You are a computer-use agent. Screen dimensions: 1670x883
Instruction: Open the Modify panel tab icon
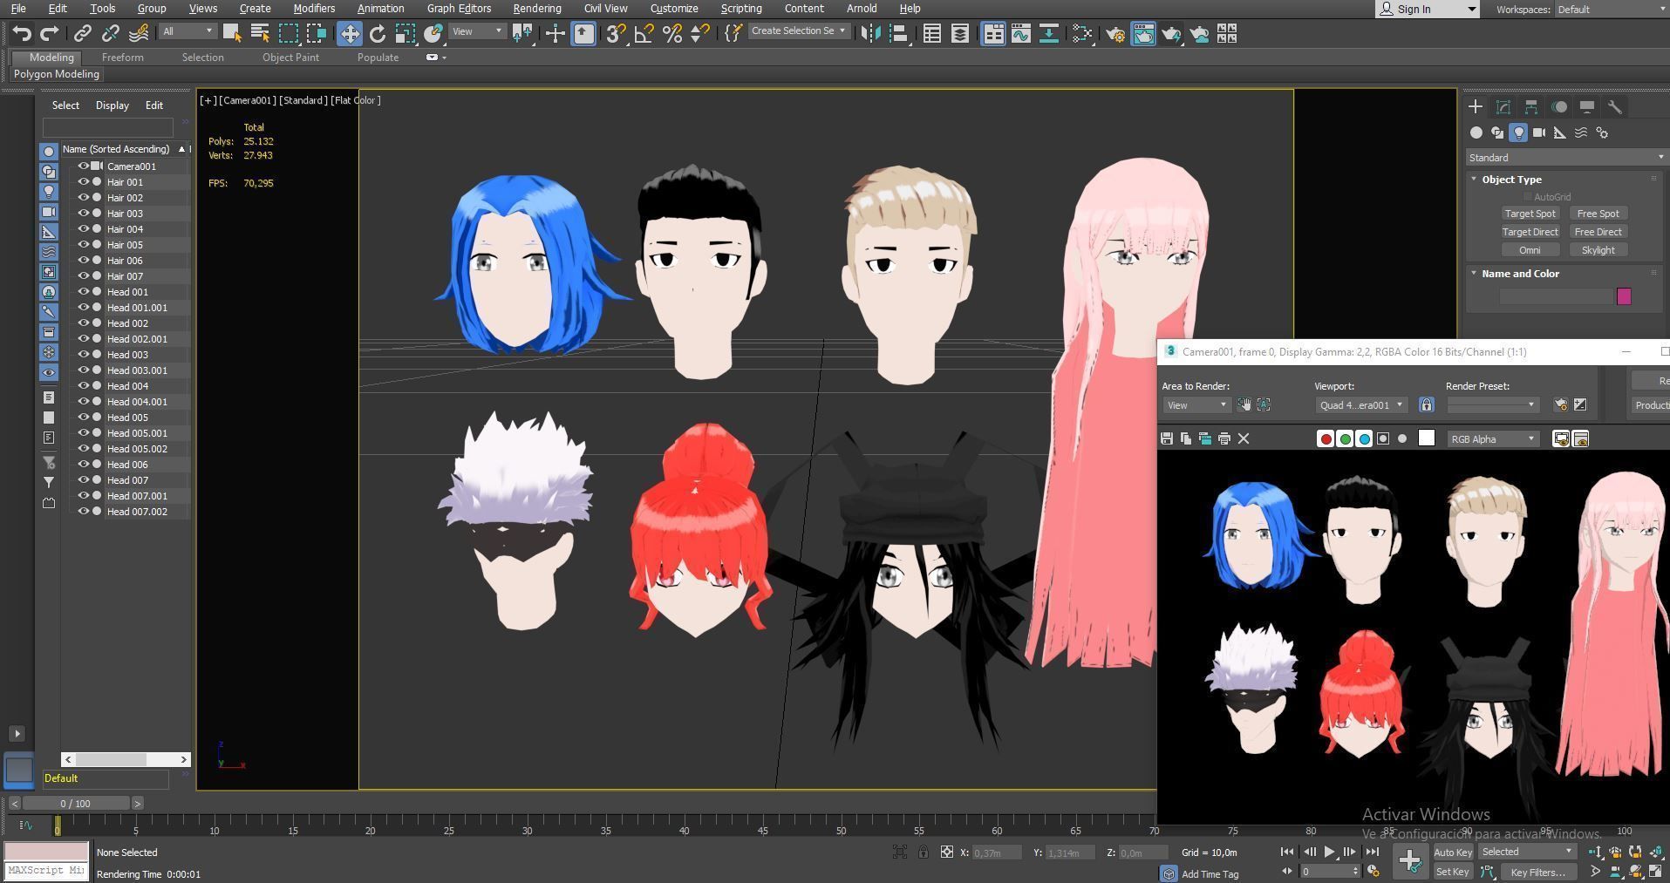coord(1503,106)
